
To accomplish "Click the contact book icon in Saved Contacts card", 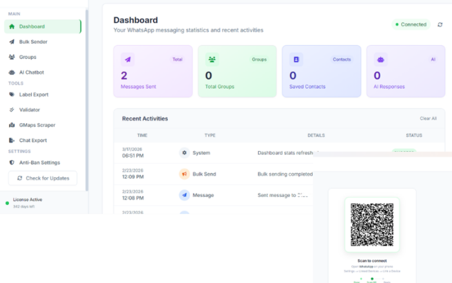I will (296, 59).
